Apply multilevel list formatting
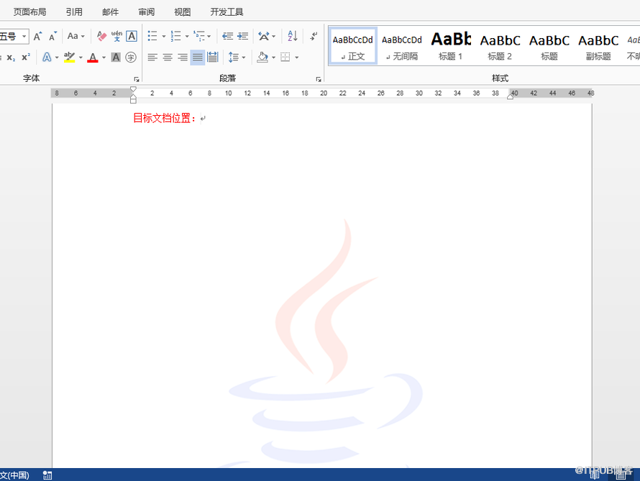640x481 pixels. pyautogui.click(x=199, y=37)
